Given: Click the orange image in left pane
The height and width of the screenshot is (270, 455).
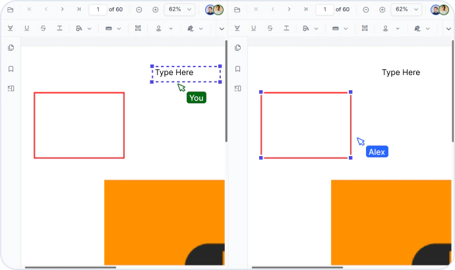Looking at the screenshot, I should click(x=164, y=222).
